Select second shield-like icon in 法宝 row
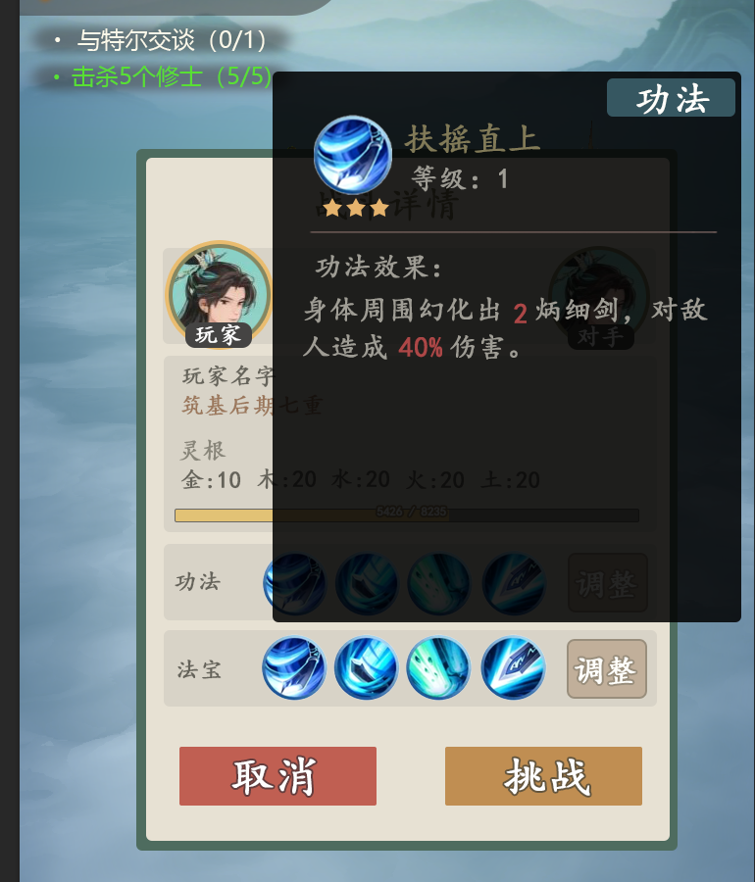The width and height of the screenshot is (755, 882). (367, 667)
